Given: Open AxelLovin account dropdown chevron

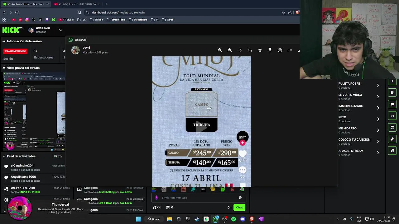Looking at the screenshot, I should pos(61,30).
